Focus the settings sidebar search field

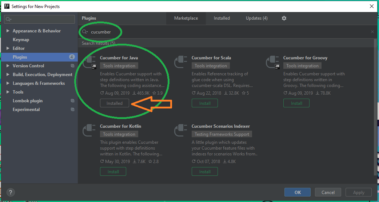40,19
